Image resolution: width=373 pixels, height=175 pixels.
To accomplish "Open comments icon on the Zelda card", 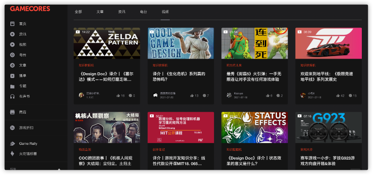I will (x=130, y=96).
